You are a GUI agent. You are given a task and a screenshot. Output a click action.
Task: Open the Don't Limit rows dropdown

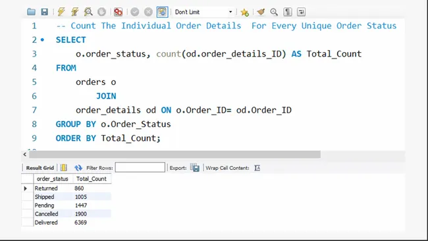coord(203,12)
